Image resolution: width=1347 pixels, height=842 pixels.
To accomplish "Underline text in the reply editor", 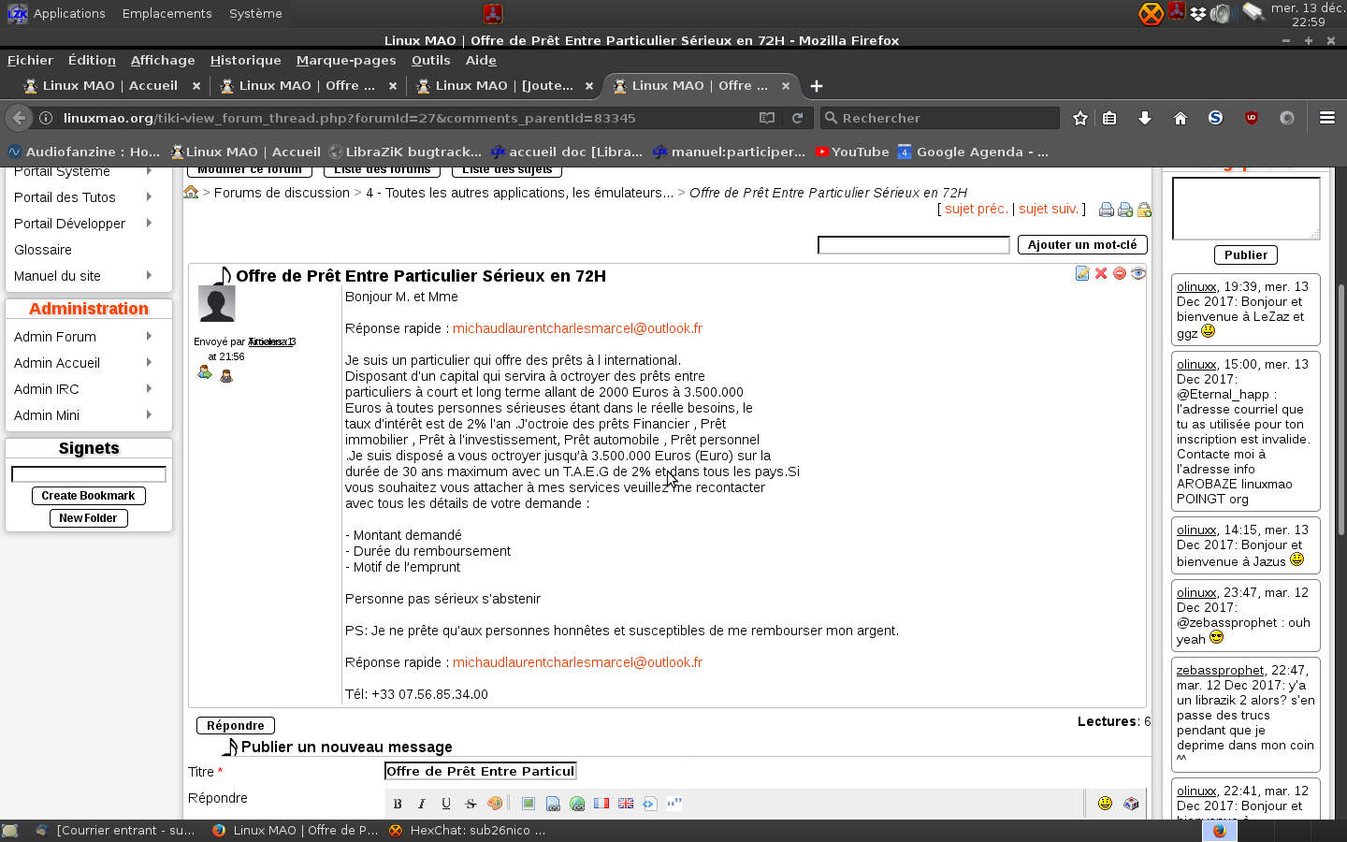I will (x=446, y=804).
